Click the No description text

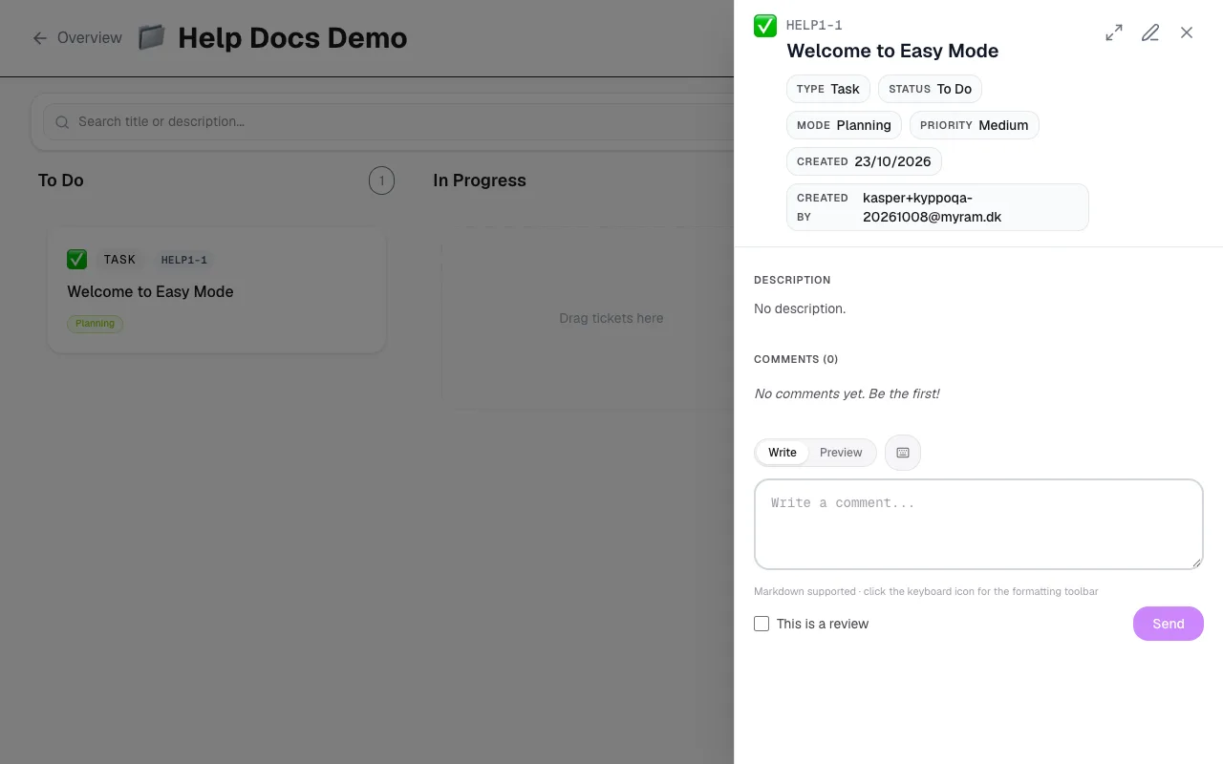pyautogui.click(x=800, y=308)
